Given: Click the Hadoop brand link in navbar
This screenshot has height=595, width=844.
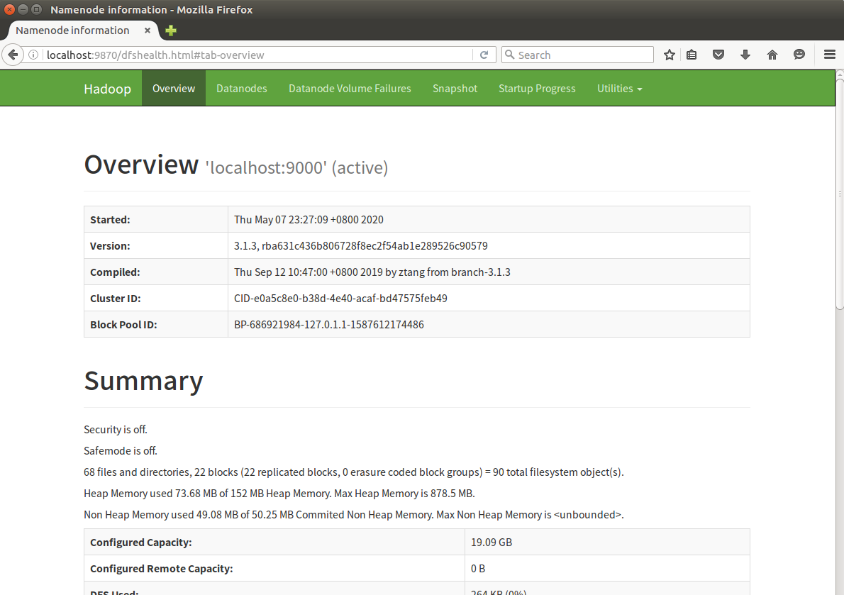Looking at the screenshot, I should tap(107, 88).
